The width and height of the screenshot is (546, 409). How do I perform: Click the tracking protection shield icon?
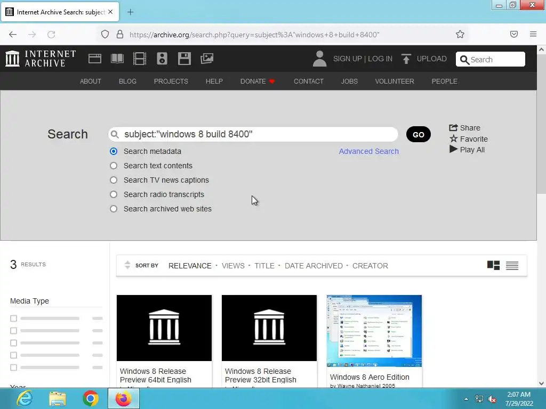(105, 35)
